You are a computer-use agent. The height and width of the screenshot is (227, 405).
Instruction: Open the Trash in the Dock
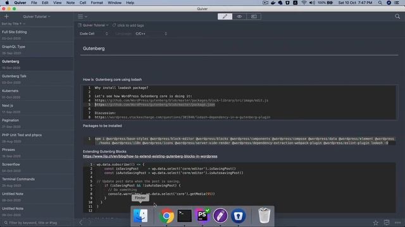(x=265, y=216)
